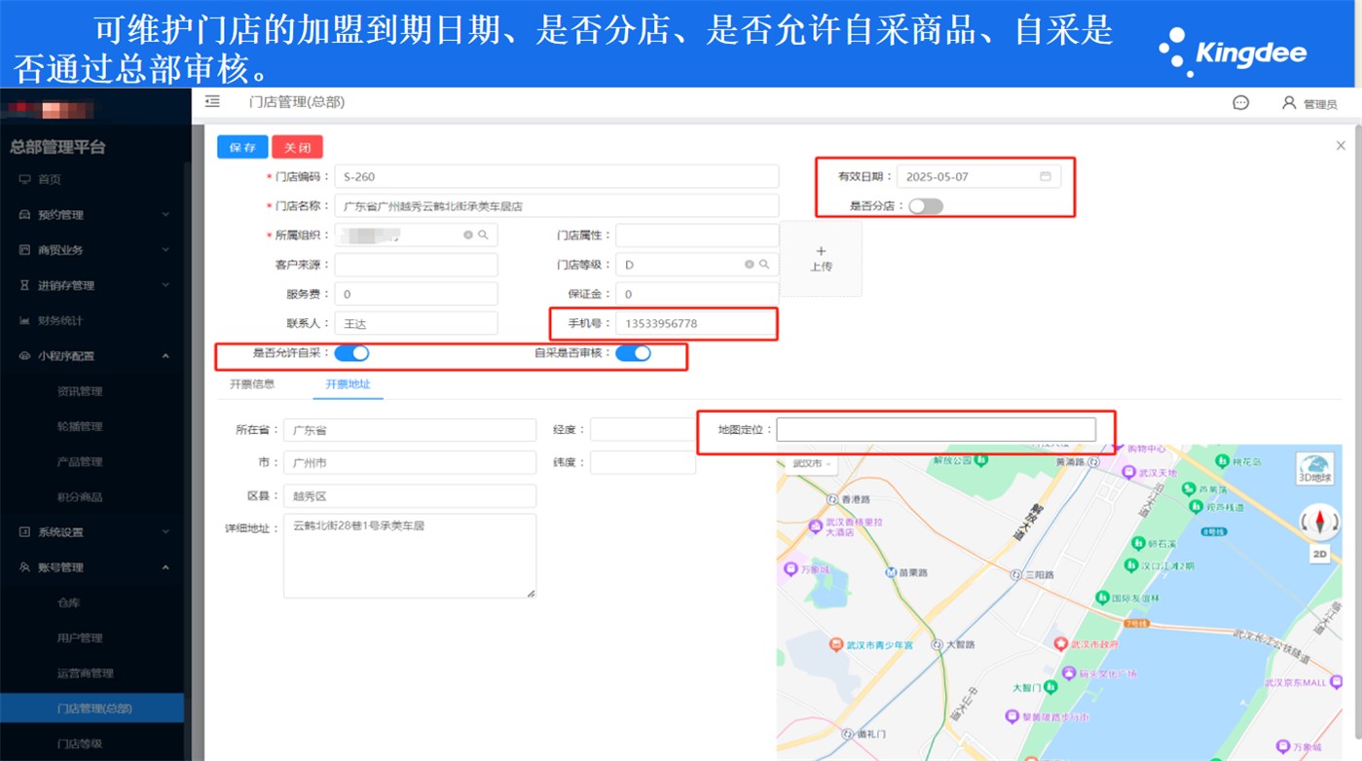Click the sidebar collapse menu icon

212,102
